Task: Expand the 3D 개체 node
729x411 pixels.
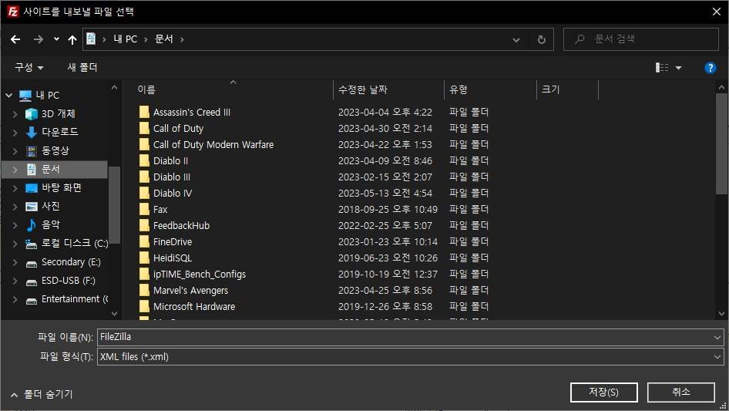Action: pos(15,114)
